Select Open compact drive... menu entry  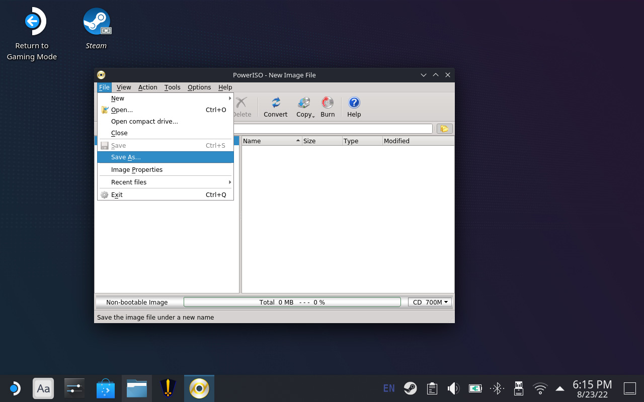pyautogui.click(x=166, y=122)
